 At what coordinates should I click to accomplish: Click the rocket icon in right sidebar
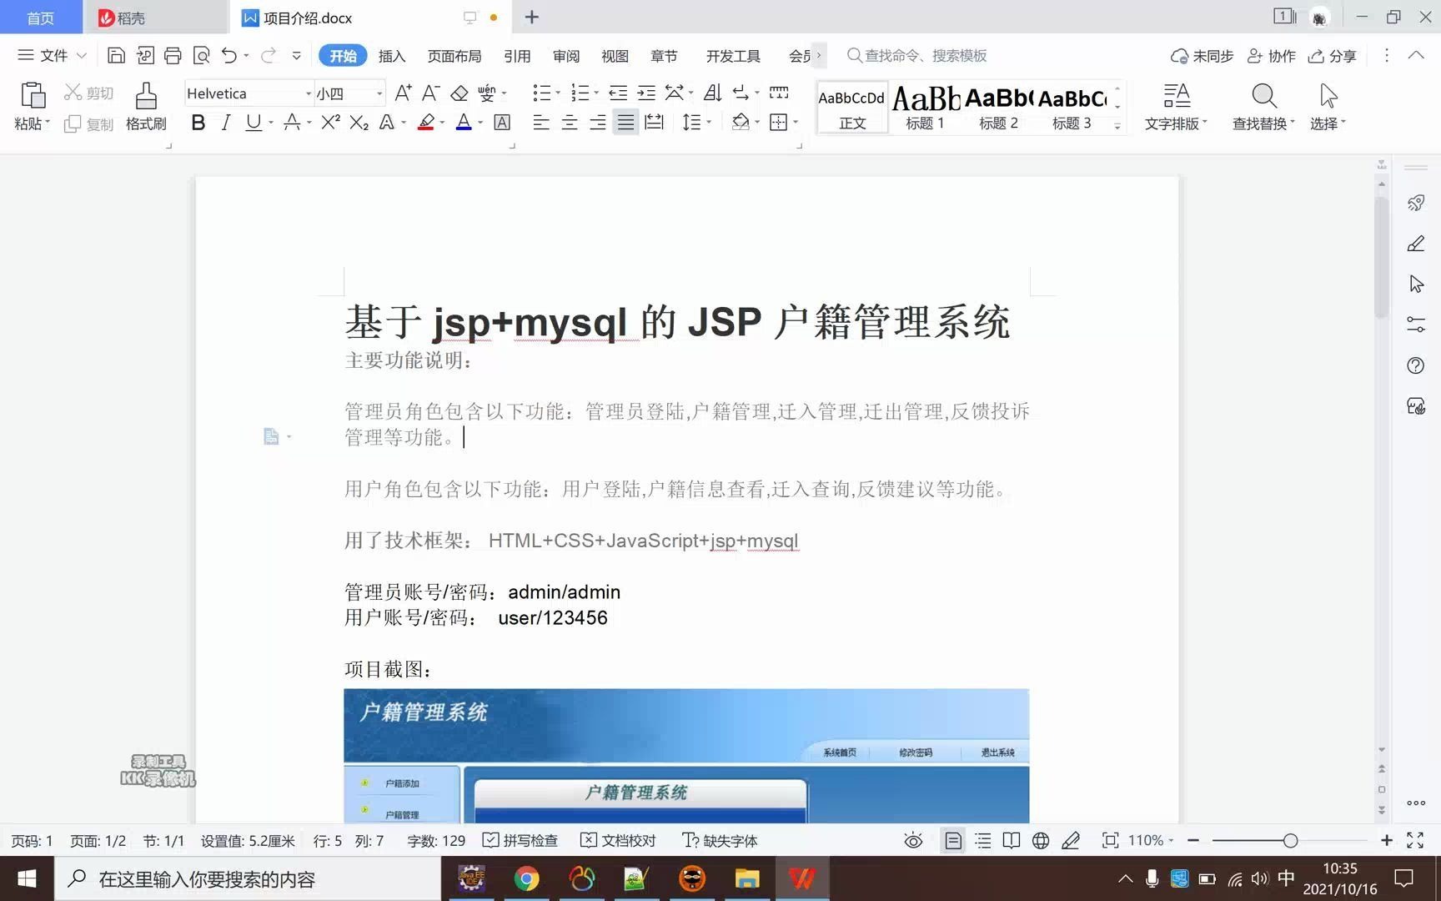coord(1416,203)
